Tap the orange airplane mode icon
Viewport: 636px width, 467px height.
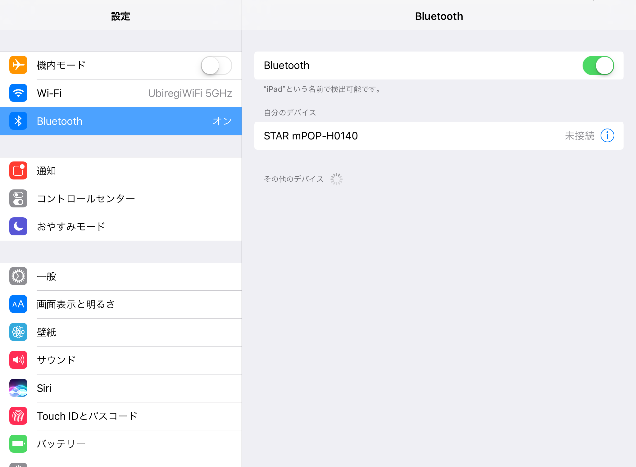[x=18, y=65]
